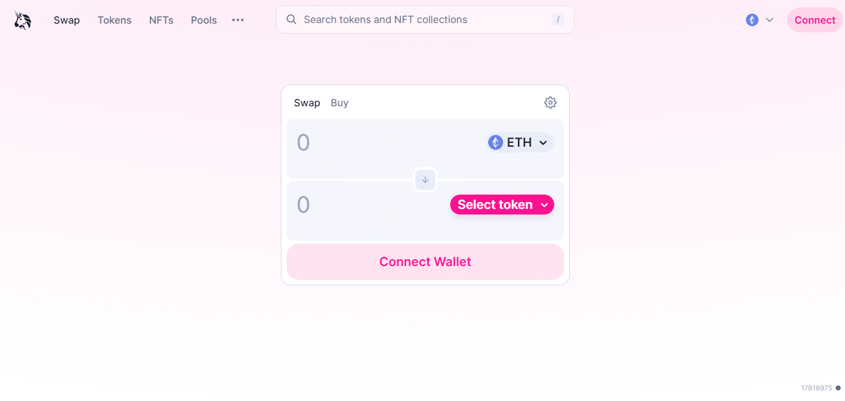The width and height of the screenshot is (845, 401).
Task: Click the search magnifier icon
Action: (291, 19)
